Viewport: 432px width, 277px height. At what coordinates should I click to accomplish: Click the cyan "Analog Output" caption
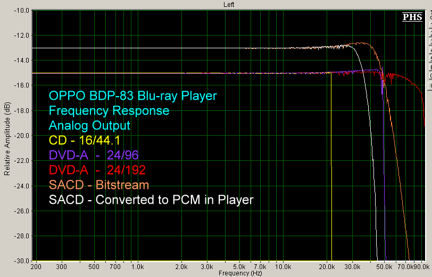coord(89,126)
